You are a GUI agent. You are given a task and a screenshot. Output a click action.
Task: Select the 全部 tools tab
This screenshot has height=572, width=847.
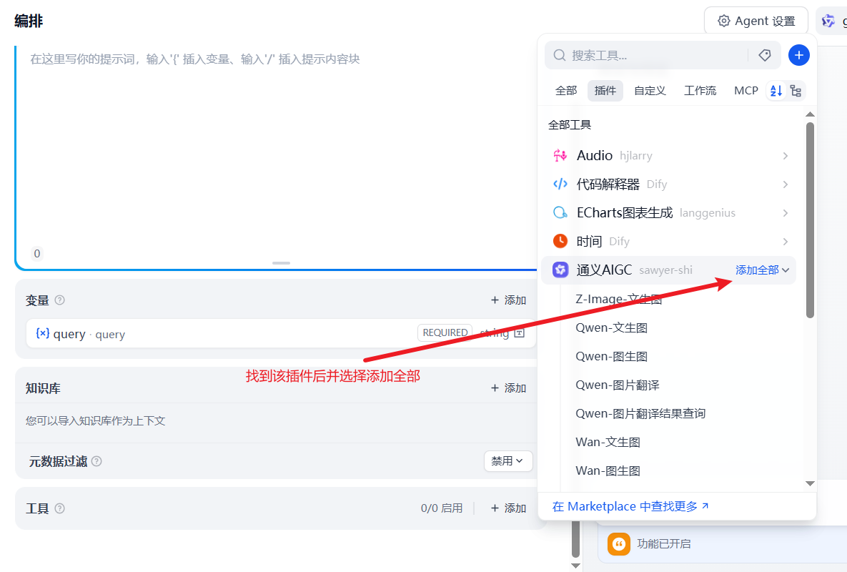pyautogui.click(x=566, y=91)
